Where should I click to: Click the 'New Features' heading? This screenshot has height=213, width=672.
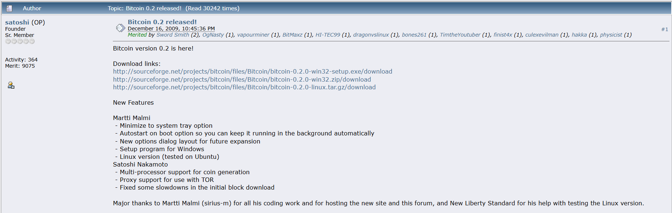tap(133, 102)
